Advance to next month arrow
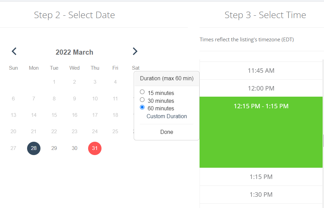The image size is (324, 208). click(x=135, y=52)
